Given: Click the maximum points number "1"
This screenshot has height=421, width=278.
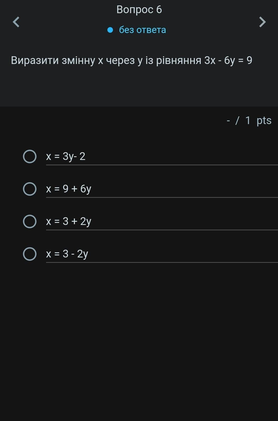Looking at the screenshot, I should 248,120.
